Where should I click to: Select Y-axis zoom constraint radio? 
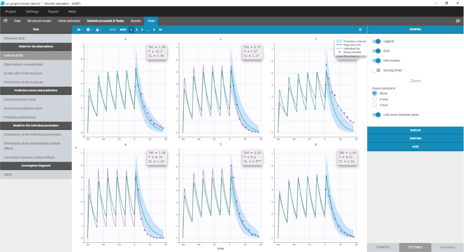[x=375, y=105]
